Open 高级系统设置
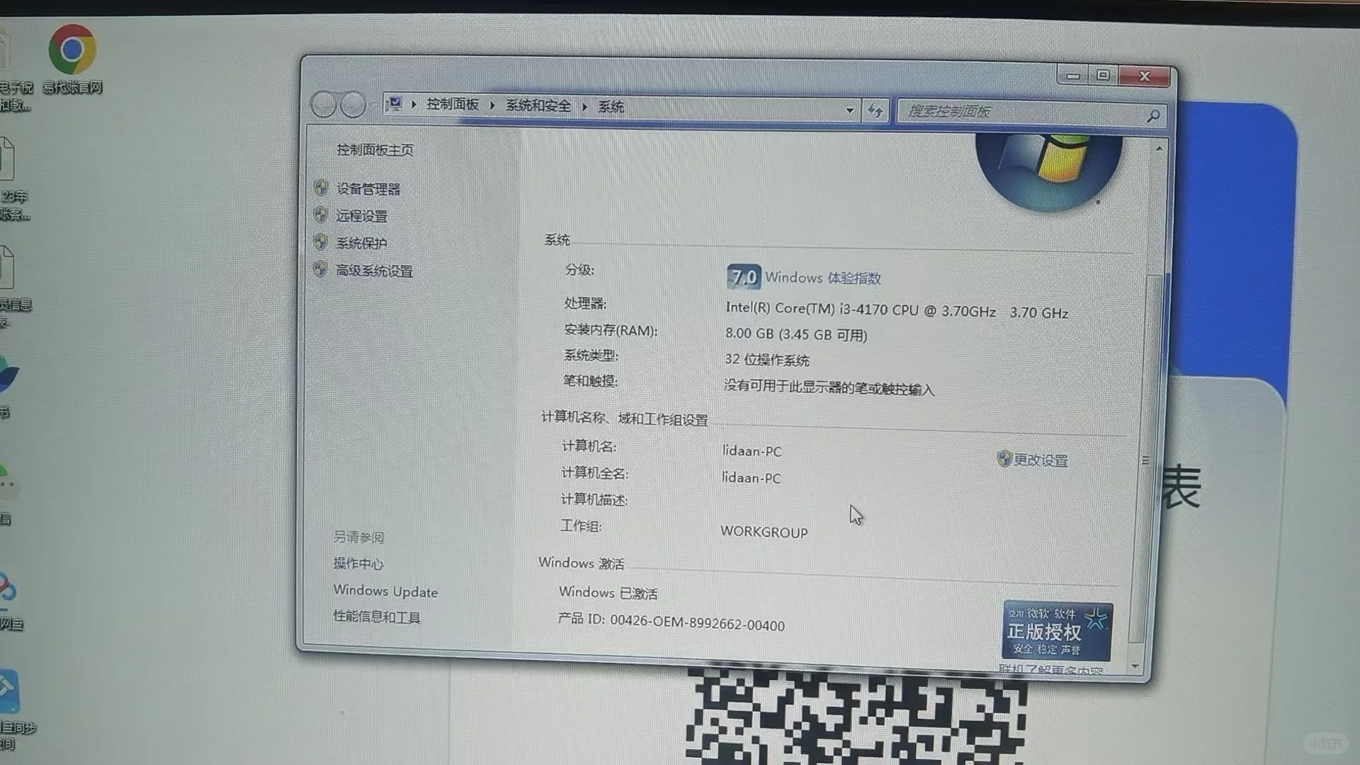 [373, 271]
